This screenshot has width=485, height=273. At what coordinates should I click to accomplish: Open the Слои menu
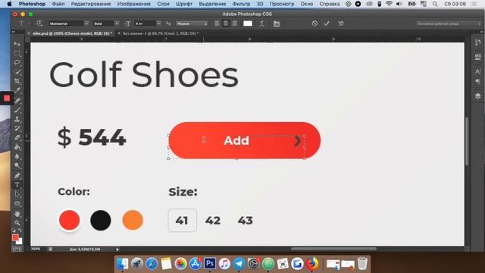point(163,4)
